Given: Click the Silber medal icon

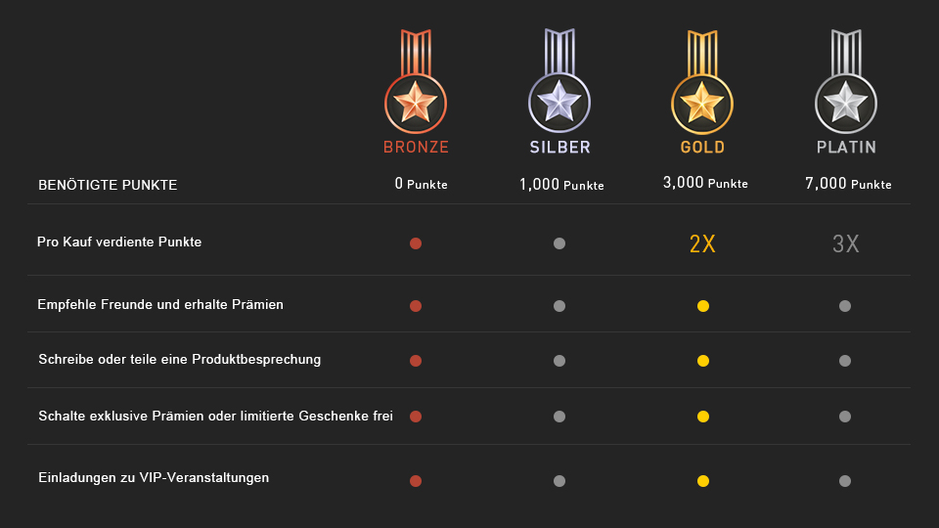Looking at the screenshot, I should coord(559,81).
